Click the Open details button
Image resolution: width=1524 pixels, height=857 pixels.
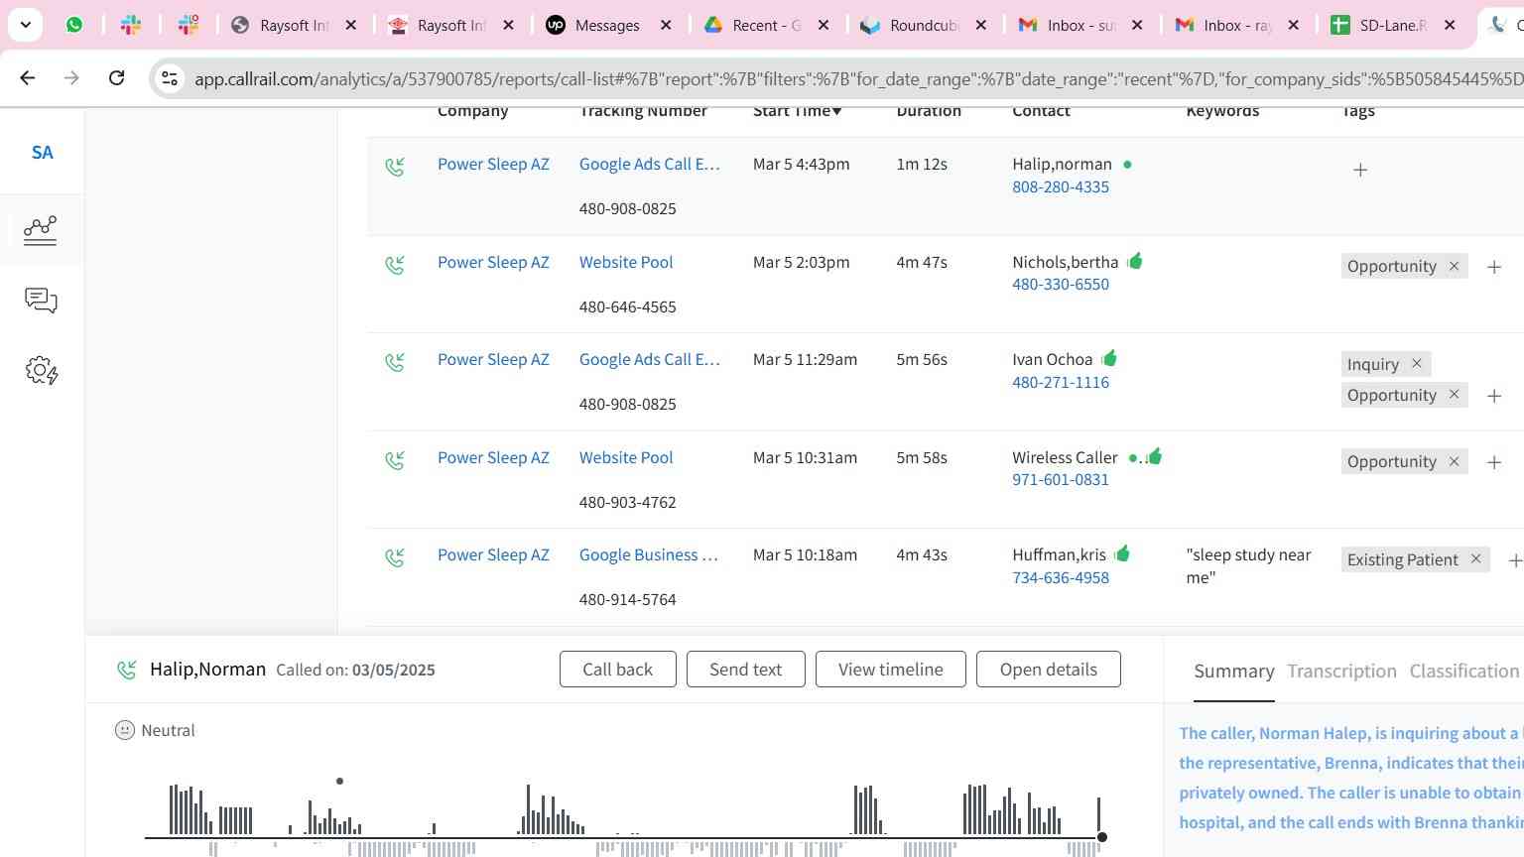coord(1049,670)
